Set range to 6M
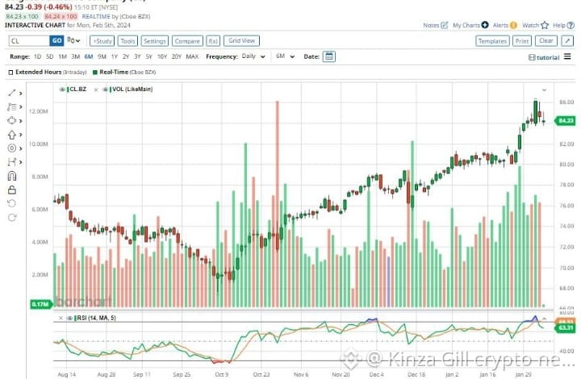The height and width of the screenshot is (379, 581). 89,56
